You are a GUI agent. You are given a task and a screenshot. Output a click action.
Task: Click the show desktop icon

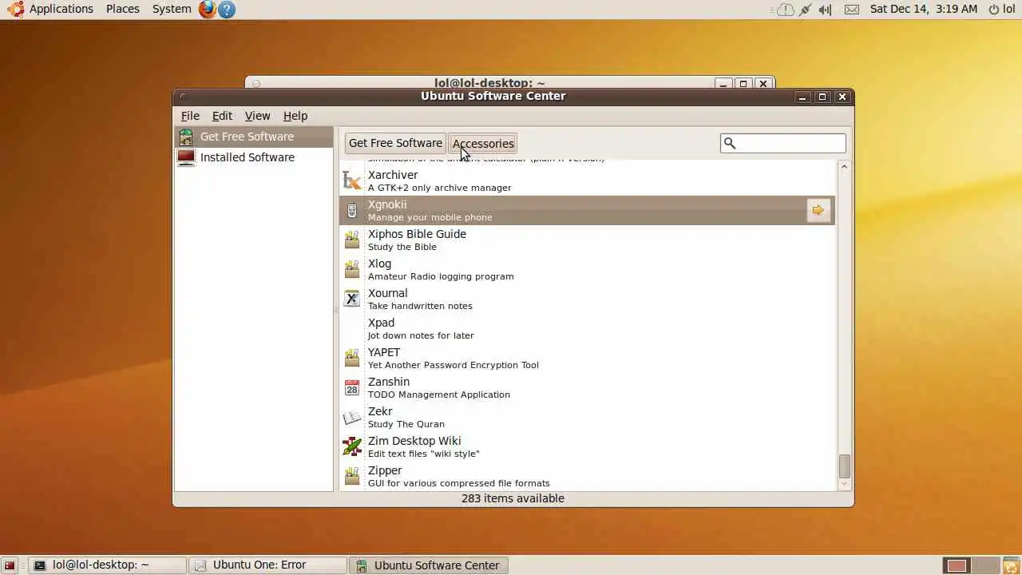click(x=10, y=565)
